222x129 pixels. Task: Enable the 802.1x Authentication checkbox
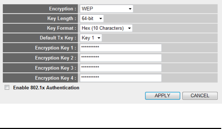(x=7, y=87)
